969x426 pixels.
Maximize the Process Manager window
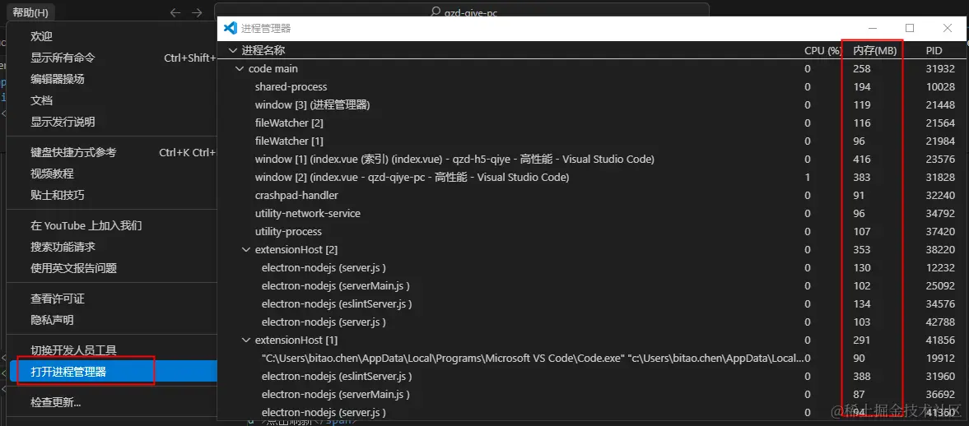coord(910,28)
